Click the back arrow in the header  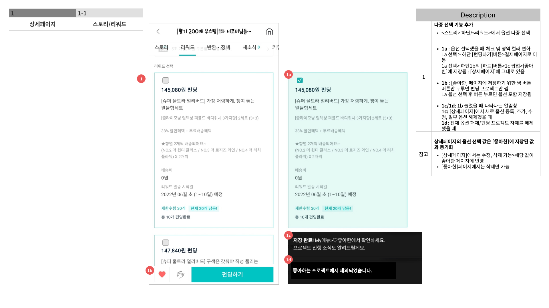pyautogui.click(x=158, y=31)
